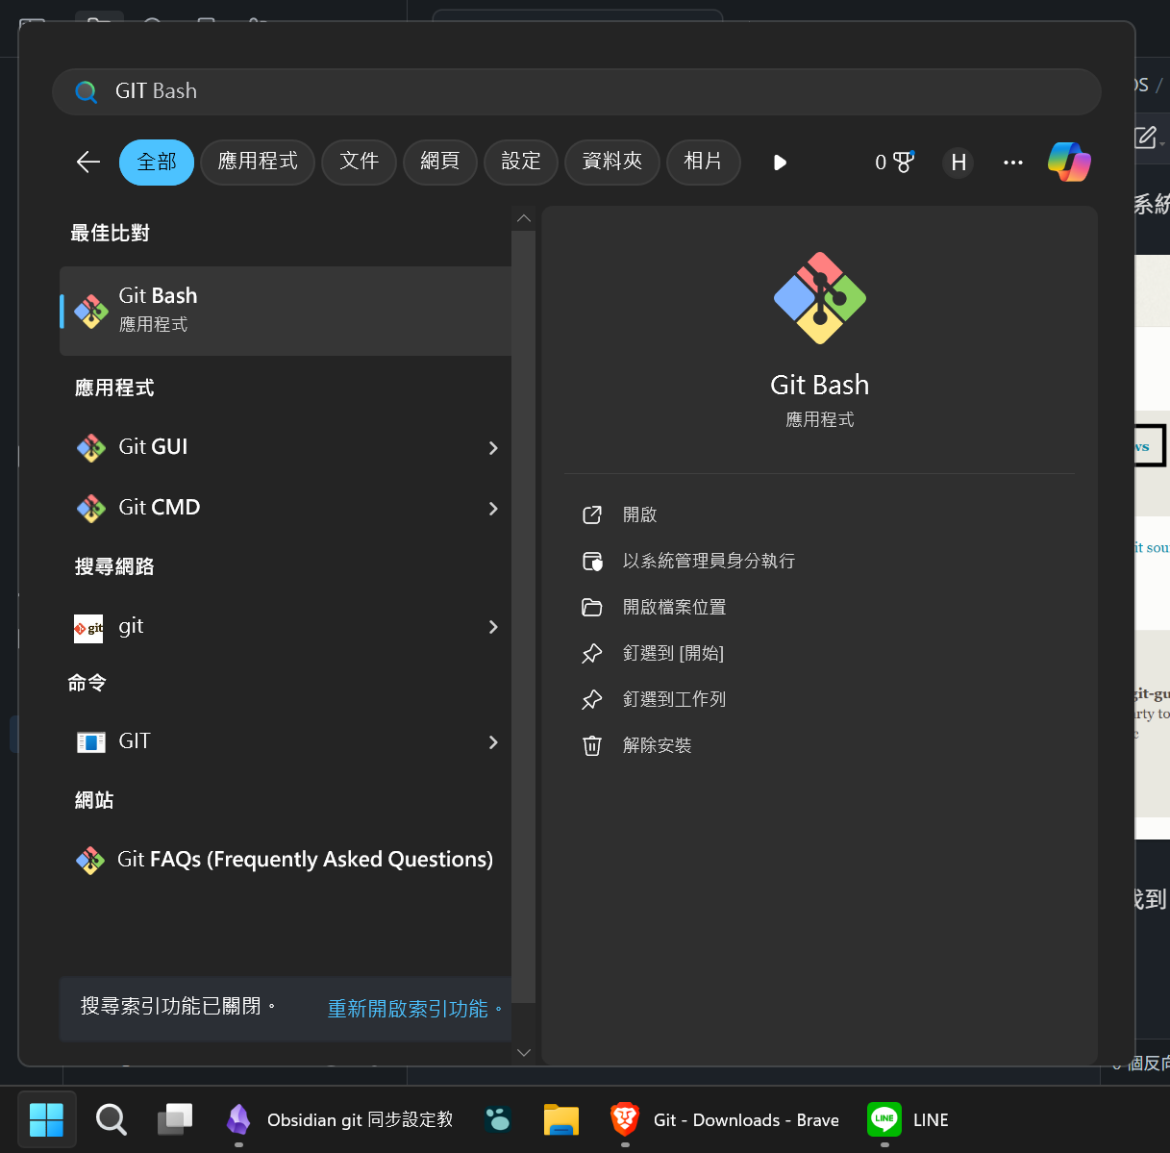
Task: Open taskbar Search magnifier
Action: click(x=111, y=1119)
